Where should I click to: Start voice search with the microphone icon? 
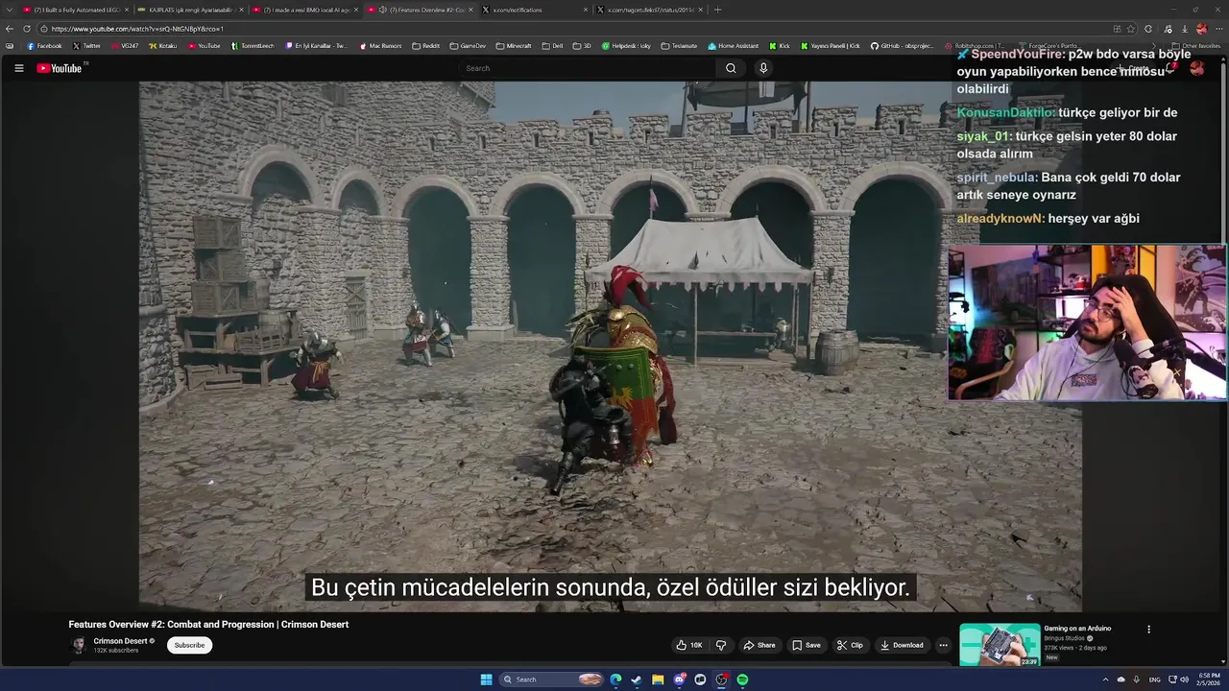(763, 68)
